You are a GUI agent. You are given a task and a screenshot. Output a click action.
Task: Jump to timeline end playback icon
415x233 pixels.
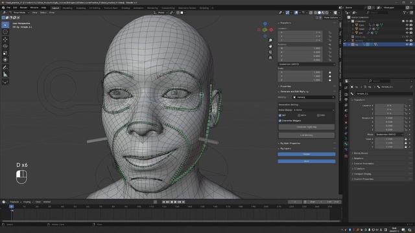tap(183, 202)
